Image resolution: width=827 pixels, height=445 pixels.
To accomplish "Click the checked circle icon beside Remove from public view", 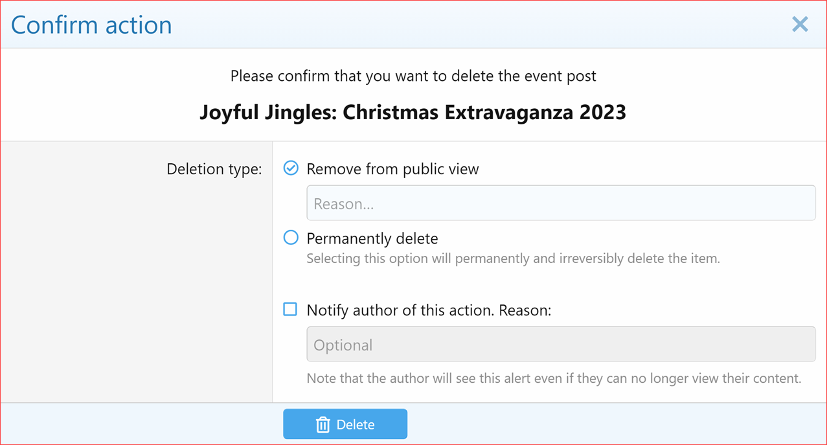I will (290, 168).
